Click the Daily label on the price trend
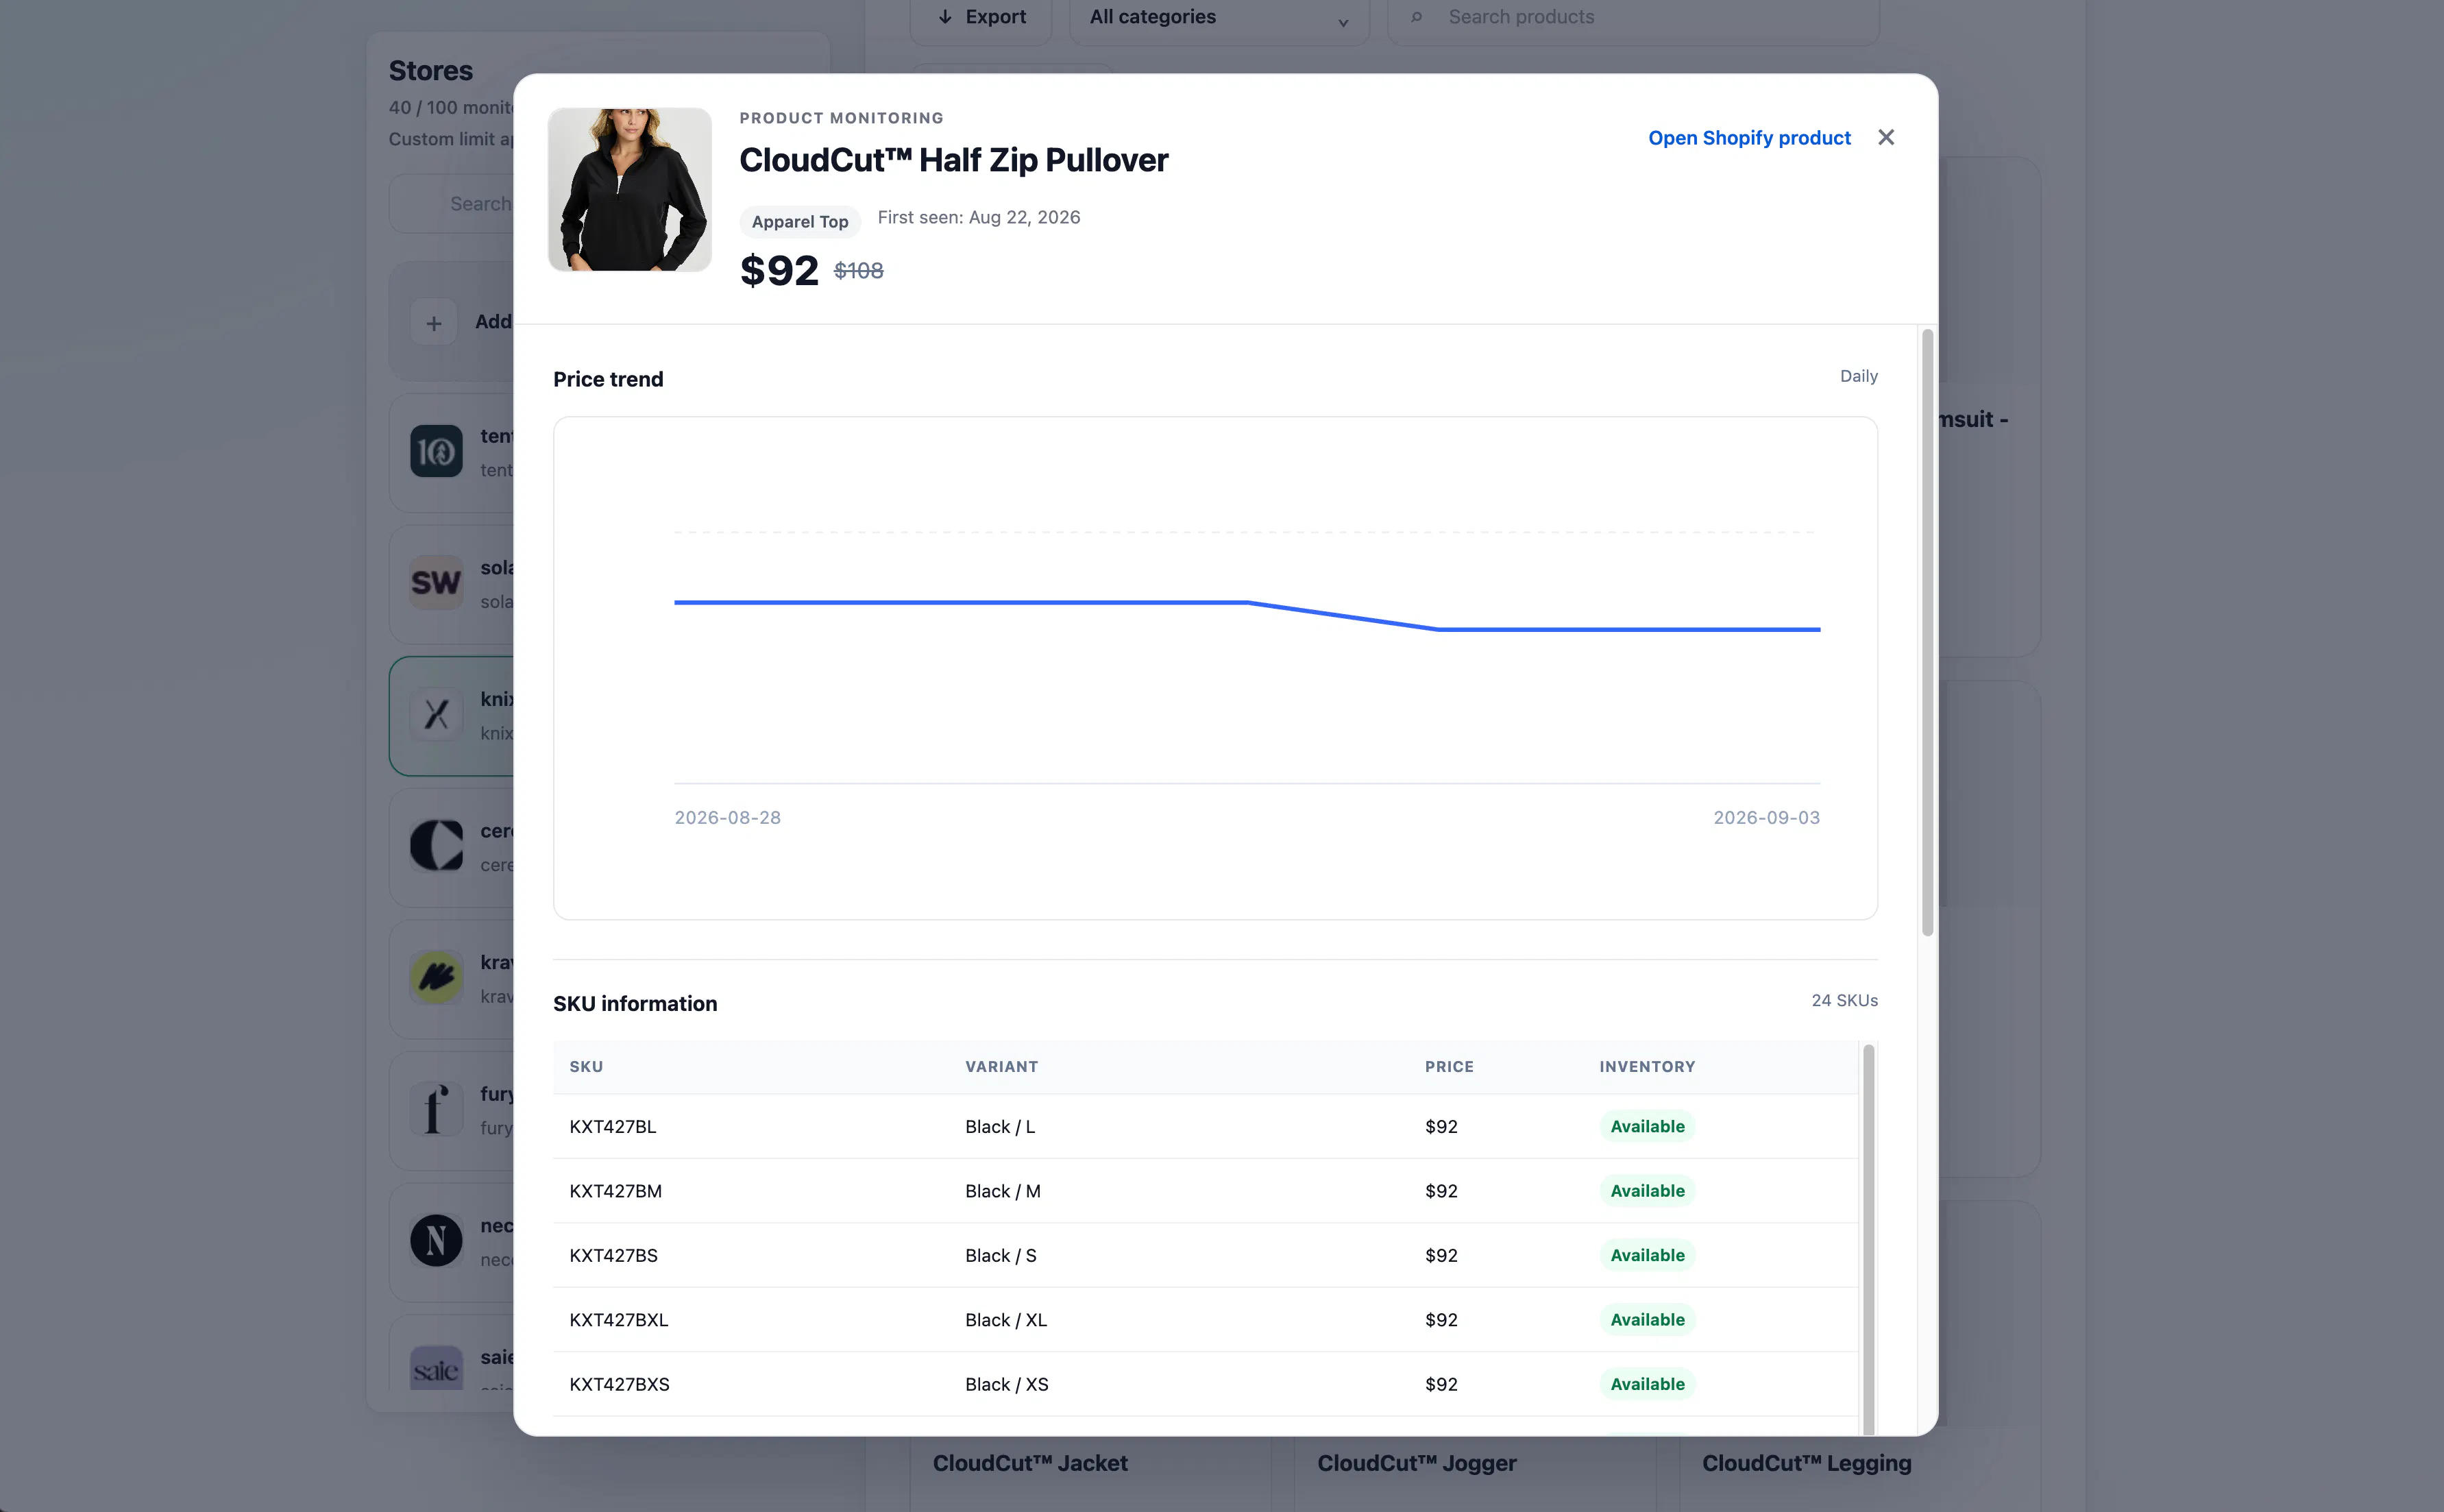 [1858, 376]
